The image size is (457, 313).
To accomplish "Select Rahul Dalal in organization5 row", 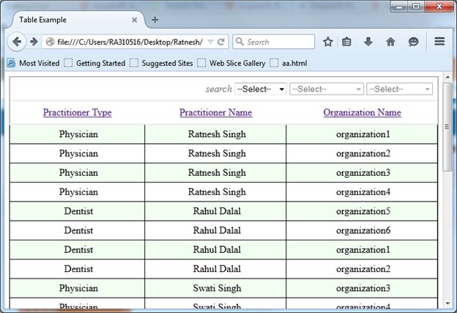I will (217, 211).
